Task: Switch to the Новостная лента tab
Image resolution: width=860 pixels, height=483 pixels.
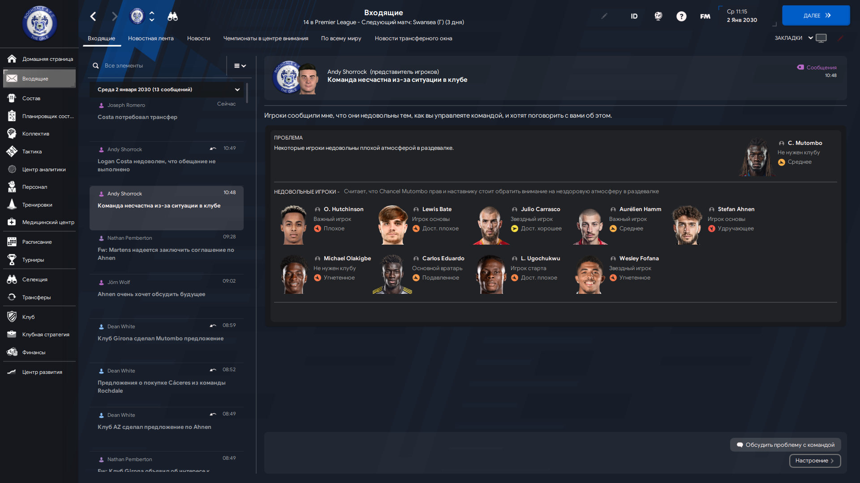Action: 151,38
